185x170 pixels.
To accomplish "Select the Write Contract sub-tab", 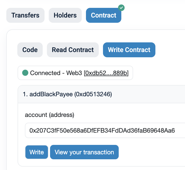I will click(x=129, y=50).
